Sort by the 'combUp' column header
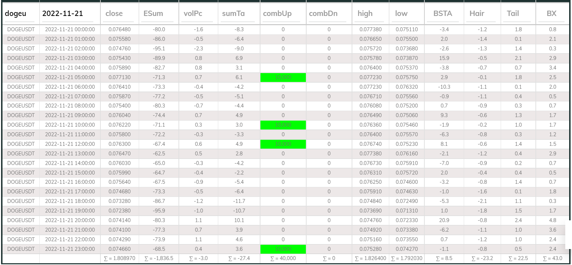Image resolution: width=572 pixels, height=265 pixels. (x=277, y=13)
